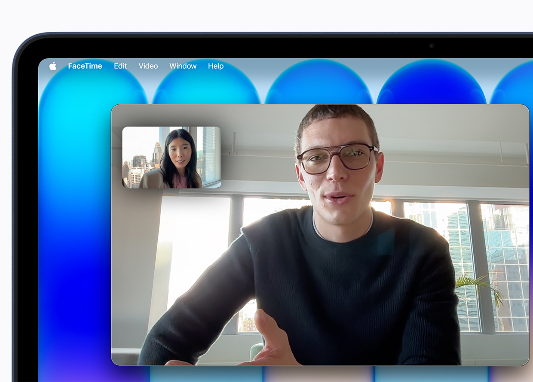The height and width of the screenshot is (382, 533).
Task: Open the FaceTime application menu
Action: click(85, 66)
